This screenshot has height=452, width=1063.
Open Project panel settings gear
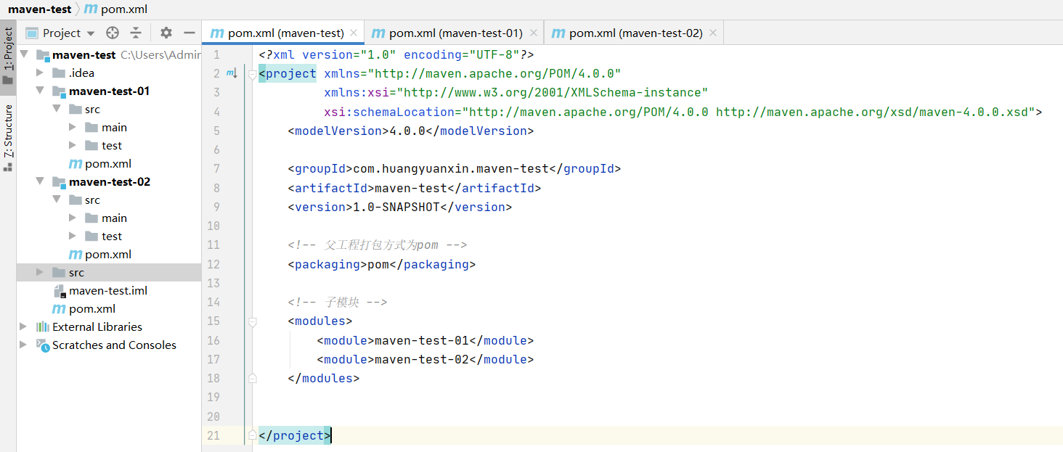coord(166,33)
